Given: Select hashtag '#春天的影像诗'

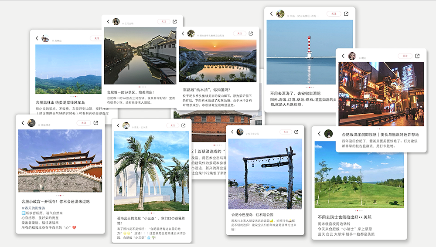Looking at the screenshot, I should (33, 208).
